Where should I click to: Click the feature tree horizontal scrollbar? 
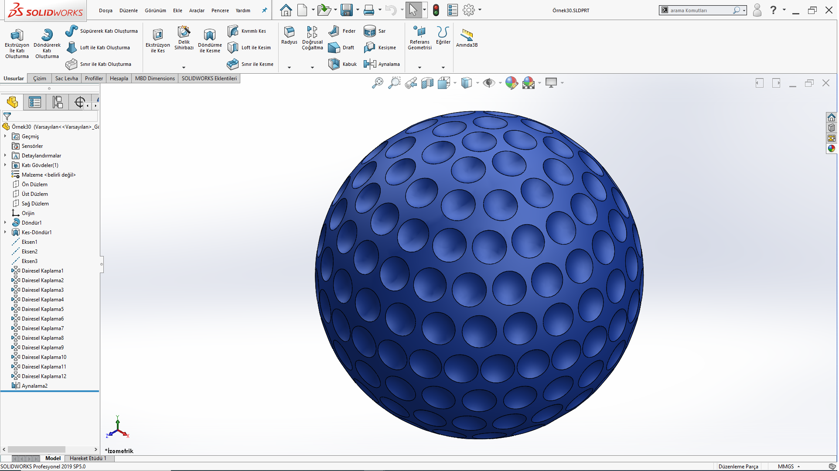pos(37,450)
